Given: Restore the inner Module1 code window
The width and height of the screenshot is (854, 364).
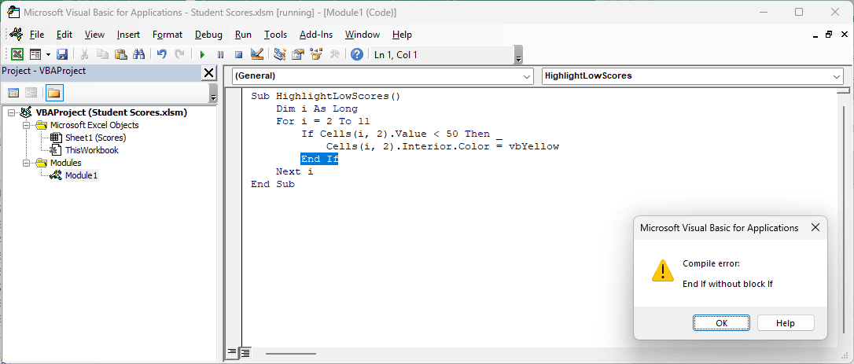Looking at the screenshot, I should tap(828, 35).
